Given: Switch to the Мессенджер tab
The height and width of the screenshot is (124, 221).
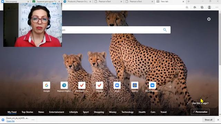Looking at the screenshot, I should click(x=15, y=1).
